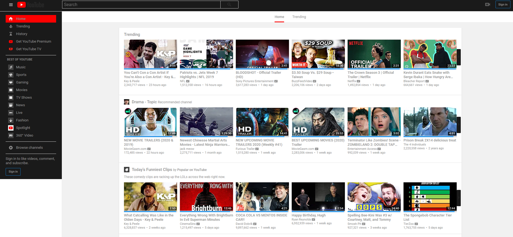Image resolution: width=513 pixels, height=237 pixels.
Task: Open the hamburger guide menu
Action: (11, 5)
